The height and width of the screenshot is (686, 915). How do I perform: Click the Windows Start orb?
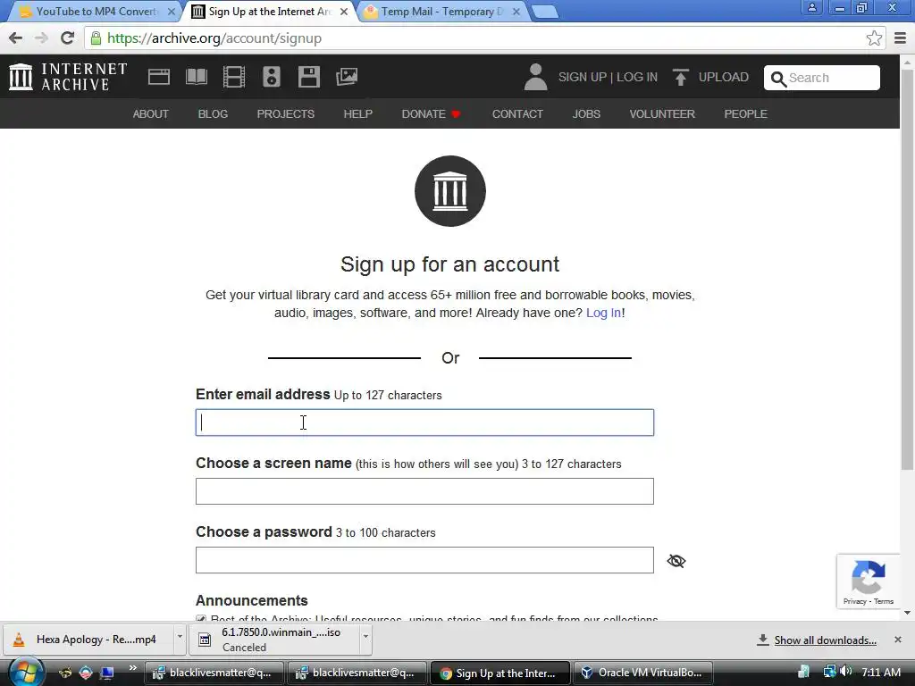click(25, 672)
